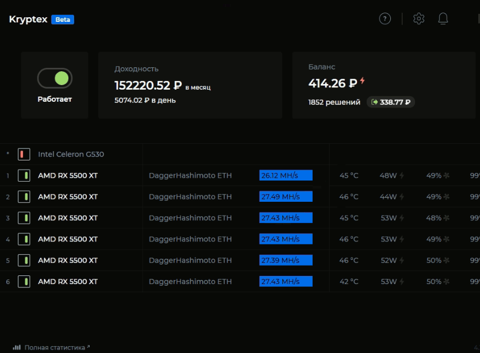Screen dimensions: 480x353
Task: Click fan icon next to 48% speed
Action: click(x=446, y=218)
